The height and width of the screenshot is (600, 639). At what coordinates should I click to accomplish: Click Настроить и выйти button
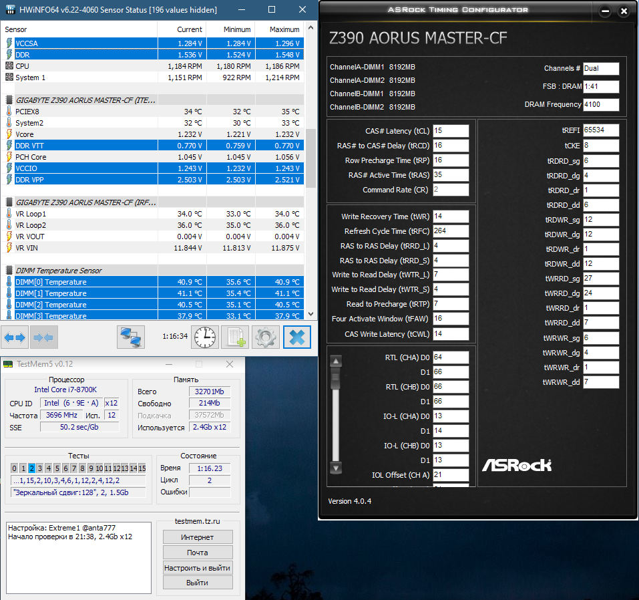coord(198,568)
